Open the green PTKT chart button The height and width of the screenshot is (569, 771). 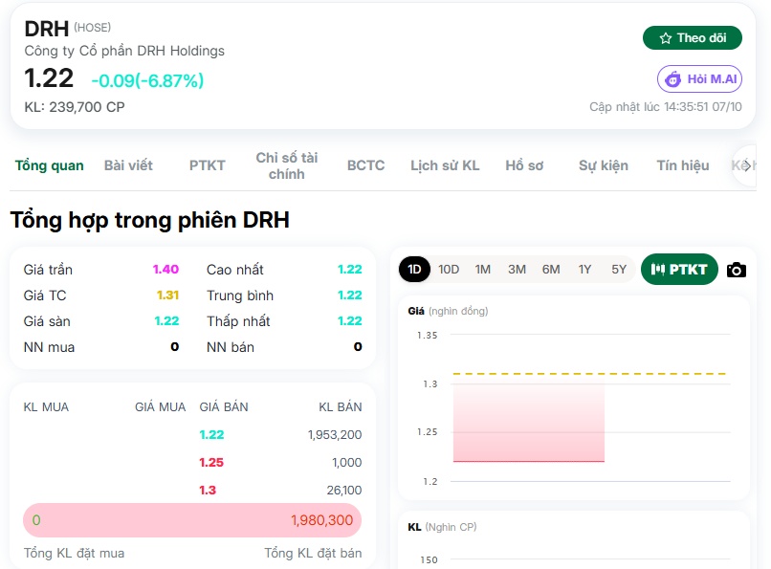pyautogui.click(x=679, y=270)
